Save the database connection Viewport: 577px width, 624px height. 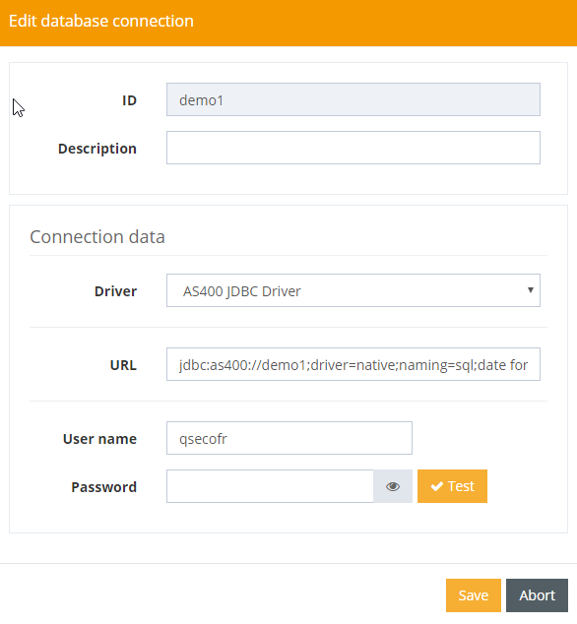click(x=474, y=595)
